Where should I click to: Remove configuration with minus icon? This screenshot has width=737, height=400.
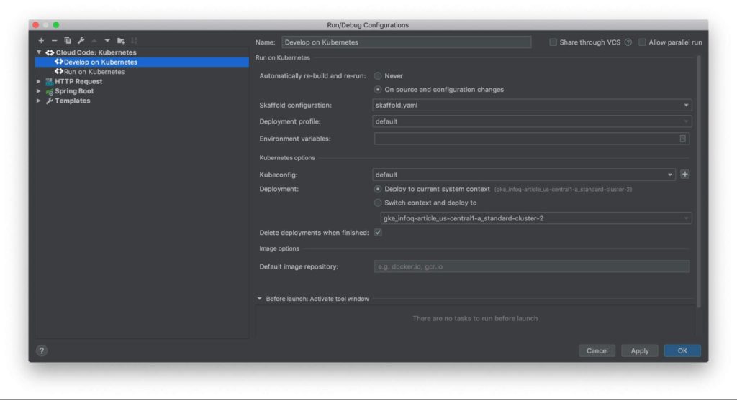click(54, 41)
